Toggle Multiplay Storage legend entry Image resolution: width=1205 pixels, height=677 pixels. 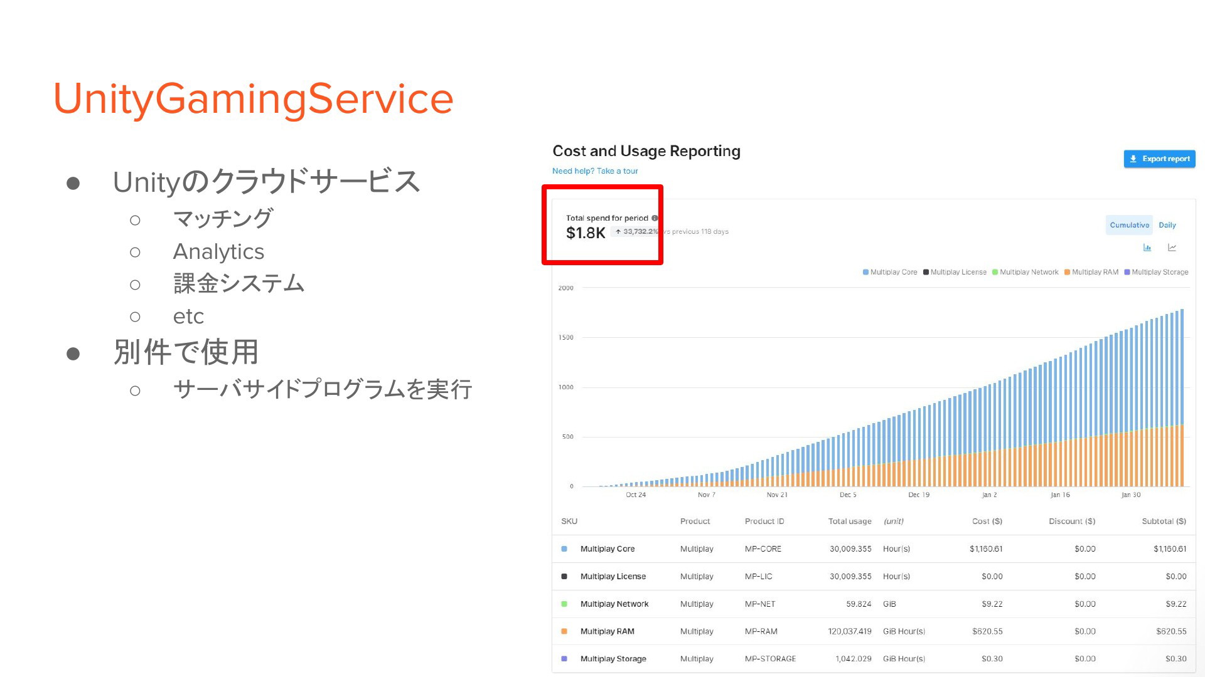[1156, 272]
